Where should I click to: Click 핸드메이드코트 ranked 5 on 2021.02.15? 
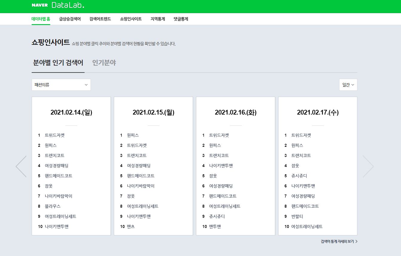(141, 176)
